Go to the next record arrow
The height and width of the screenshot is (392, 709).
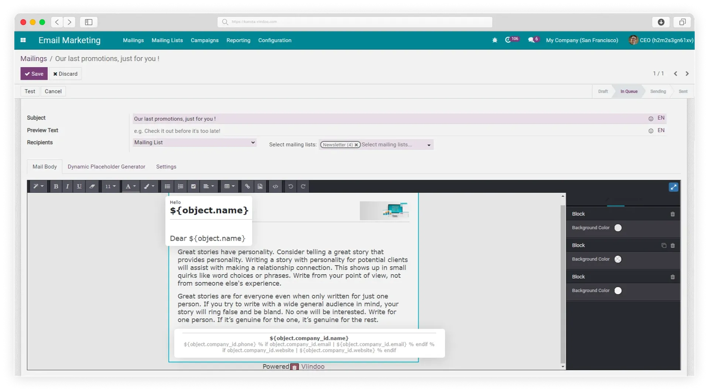click(687, 73)
